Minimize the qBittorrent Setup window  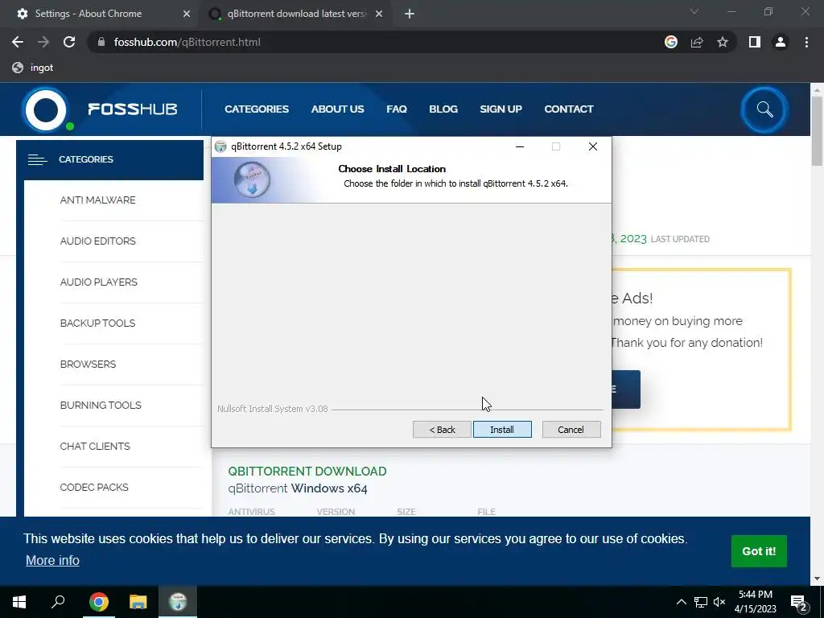[x=520, y=146]
